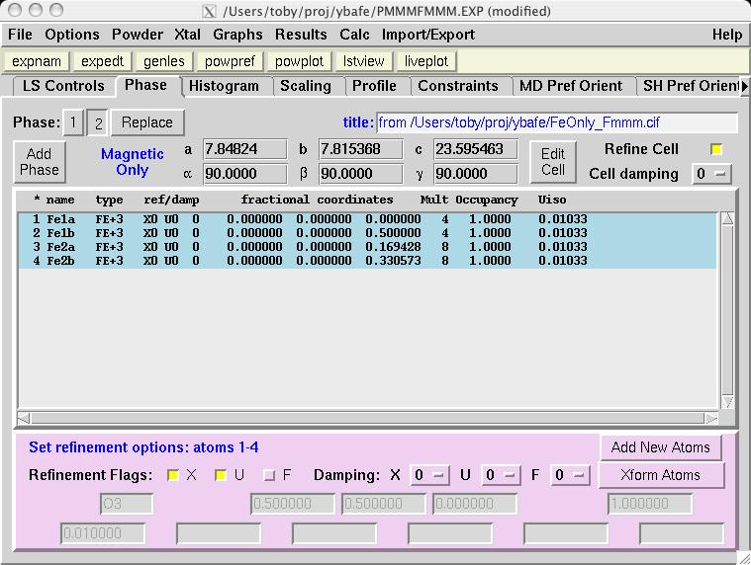Switch to the MD Pref Orient tab
751x565 pixels.
[x=571, y=86]
